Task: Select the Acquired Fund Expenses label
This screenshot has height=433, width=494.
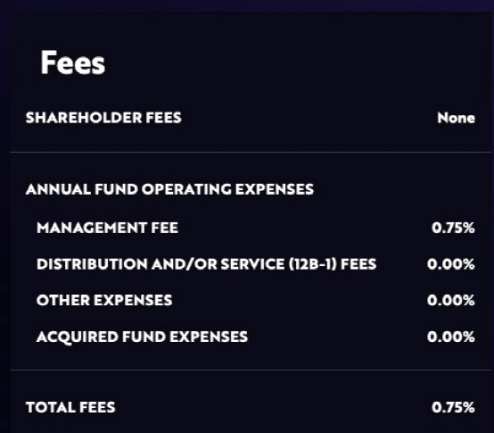Action: [x=143, y=337]
